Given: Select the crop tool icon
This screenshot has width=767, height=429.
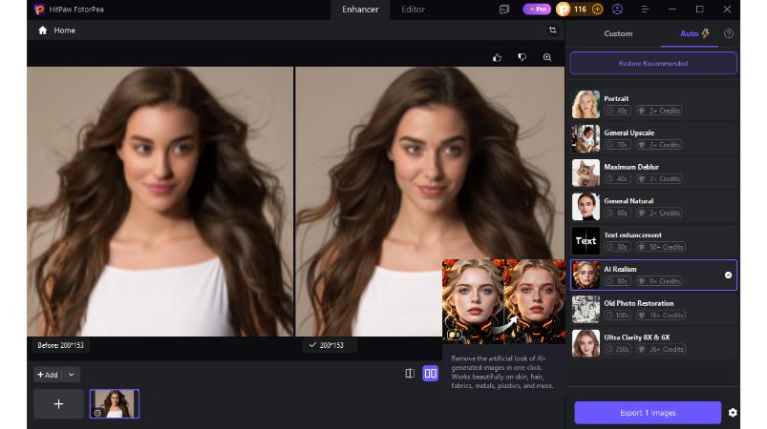Looking at the screenshot, I should 553,31.
